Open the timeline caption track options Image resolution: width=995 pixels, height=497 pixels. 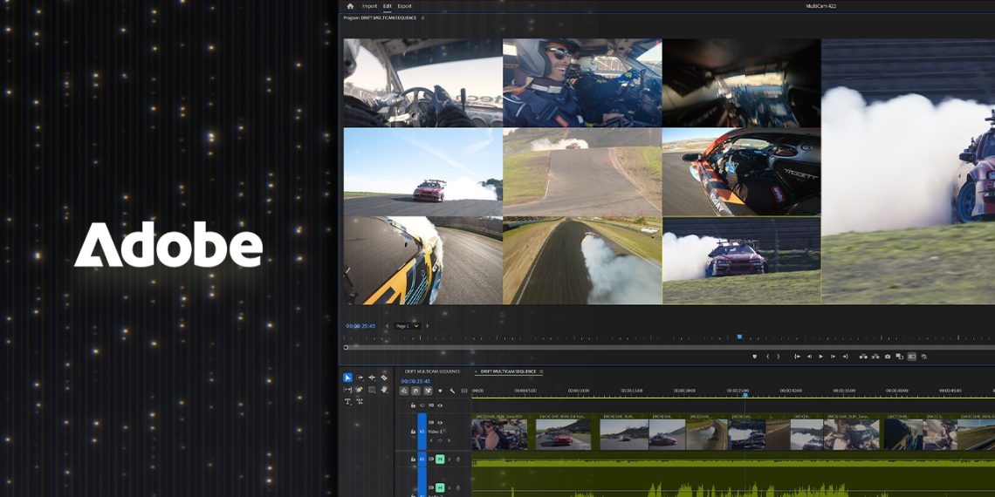point(463,391)
